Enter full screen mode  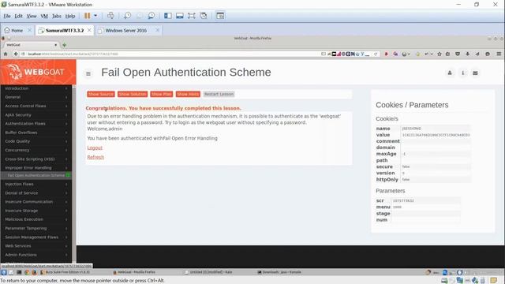[x=191, y=16]
